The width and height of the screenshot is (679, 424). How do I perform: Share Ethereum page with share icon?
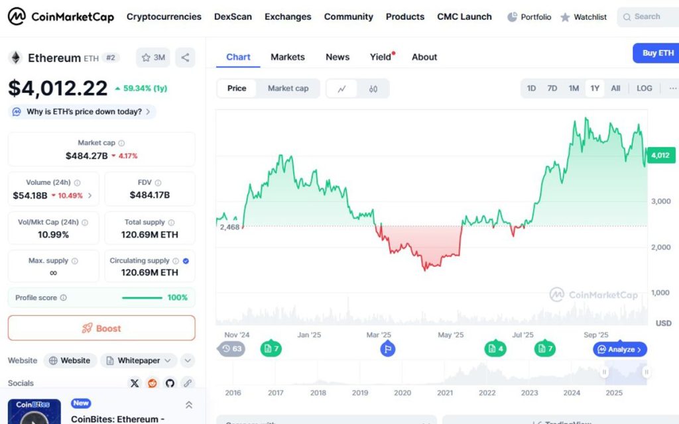(x=185, y=58)
